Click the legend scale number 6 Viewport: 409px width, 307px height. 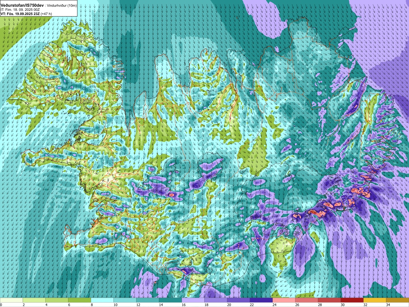coord(69,305)
